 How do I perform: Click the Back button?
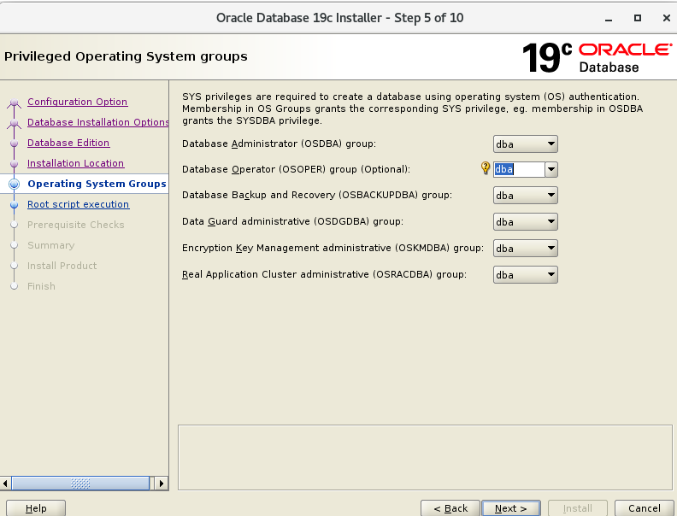click(450, 508)
